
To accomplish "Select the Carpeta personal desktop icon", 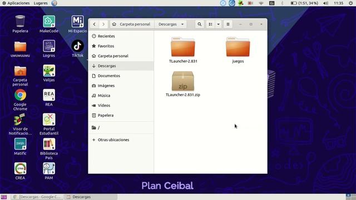I will 20,76.
